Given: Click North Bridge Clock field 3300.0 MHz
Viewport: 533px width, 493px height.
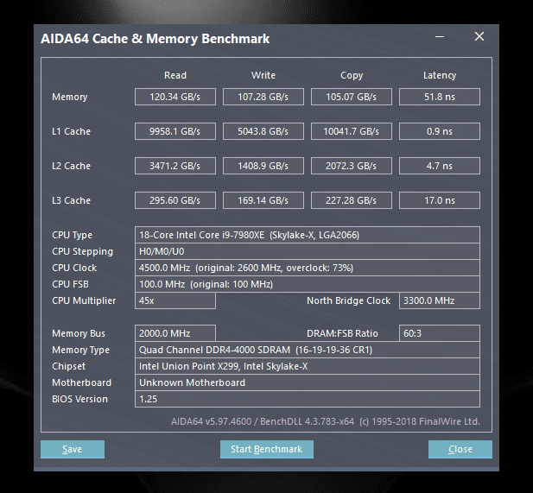Looking at the screenshot, I should tap(440, 300).
